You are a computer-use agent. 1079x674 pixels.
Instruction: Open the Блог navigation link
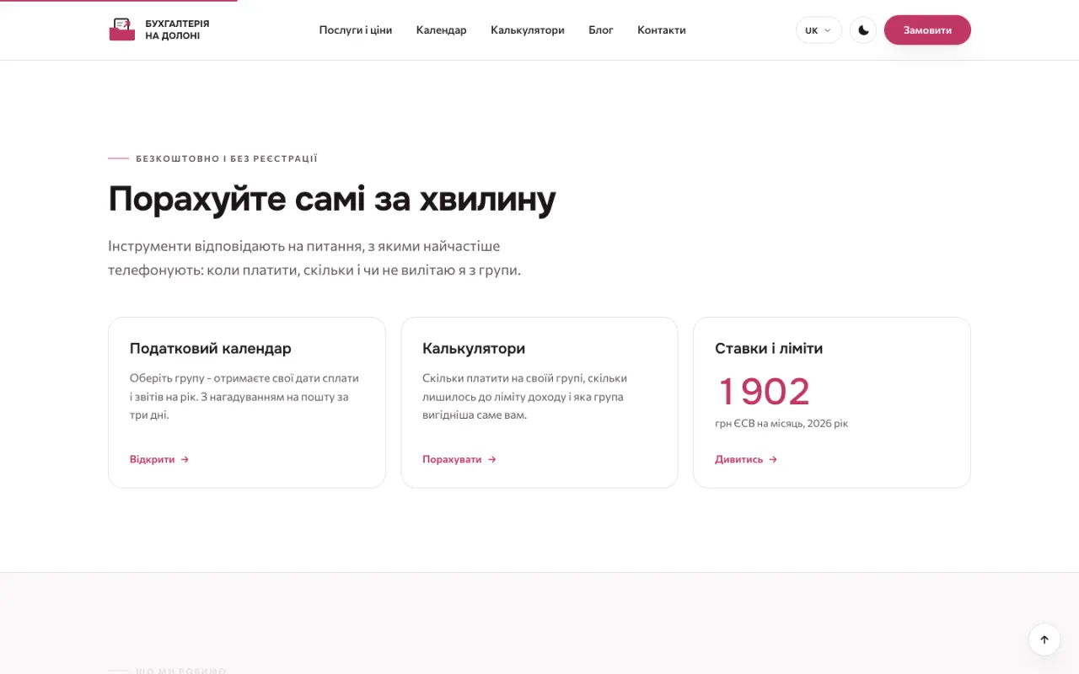coord(601,30)
